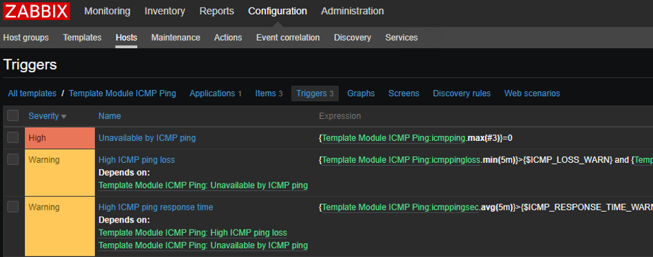The height and width of the screenshot is (257, 653).
Task: Go to Host groups submenu
Action: (25, 38)
